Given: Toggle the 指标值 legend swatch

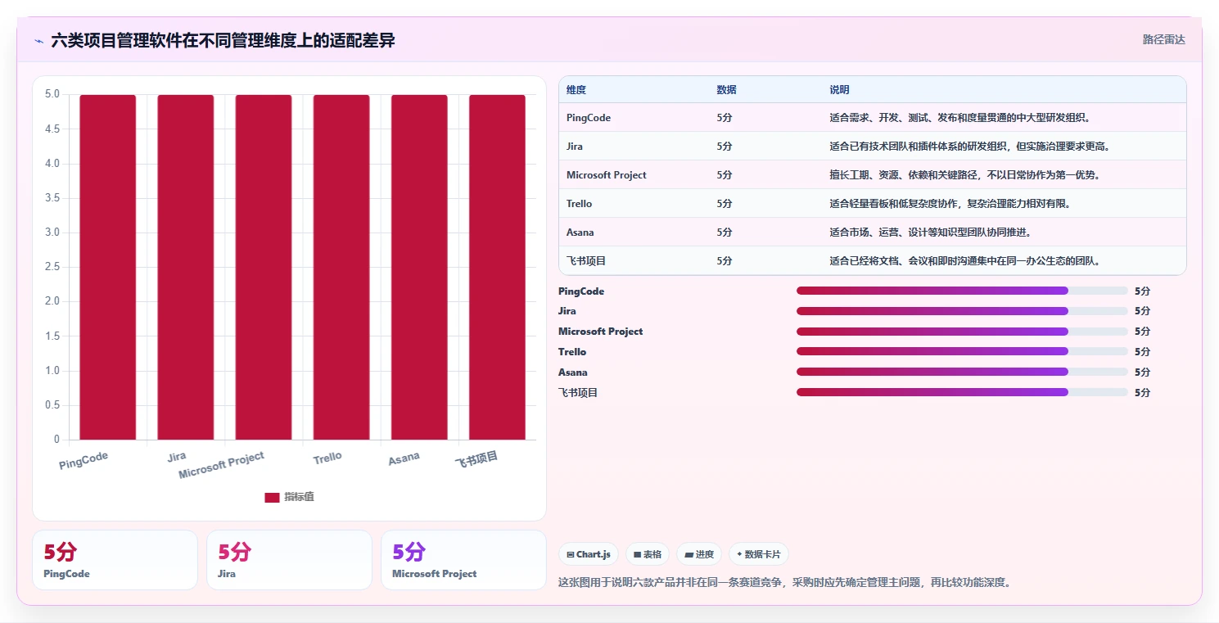Looking at the screenshot, I should 272,498.
